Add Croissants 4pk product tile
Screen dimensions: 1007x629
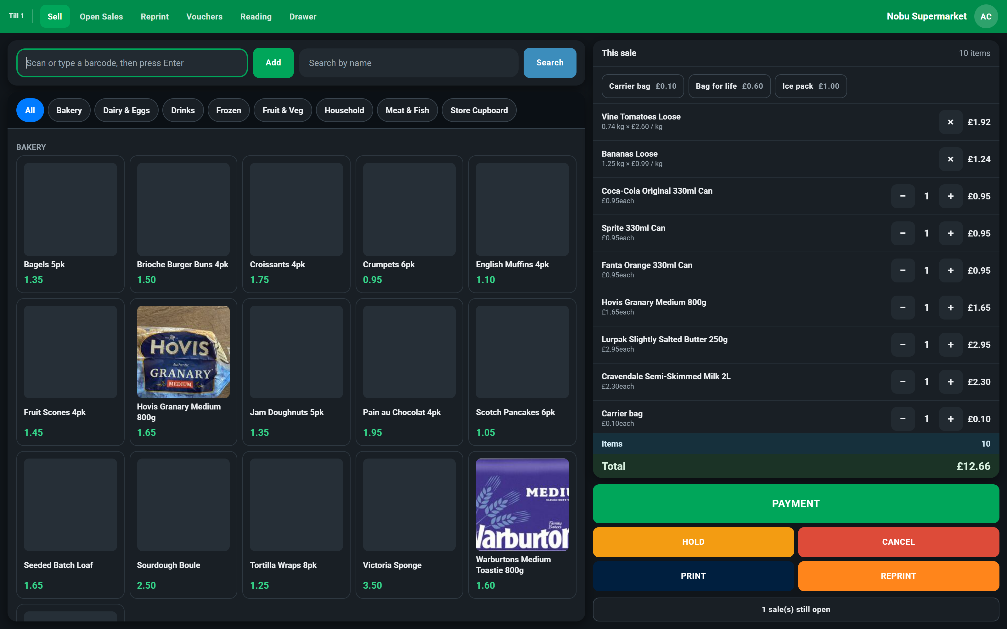(x=296, y=224)
